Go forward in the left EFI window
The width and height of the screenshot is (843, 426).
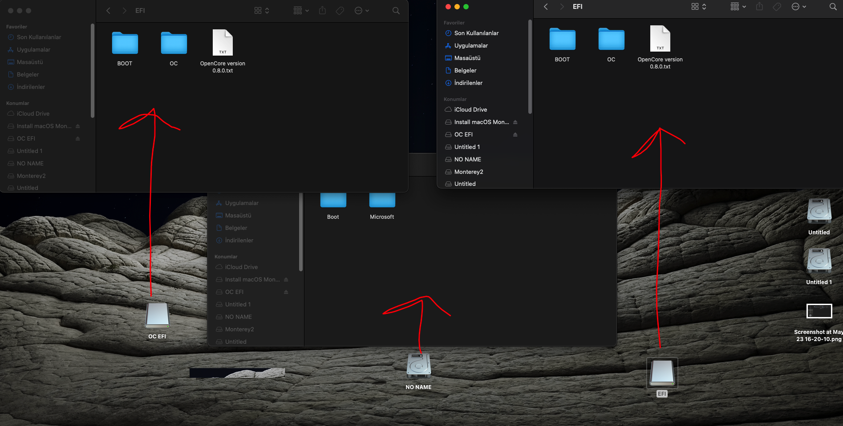[x=124, y=11]
